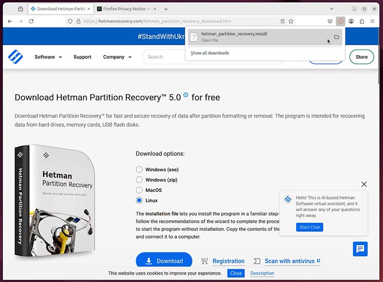Select the Linux radio option
This screenshot has height=282, width=383.
pos(139,200)
